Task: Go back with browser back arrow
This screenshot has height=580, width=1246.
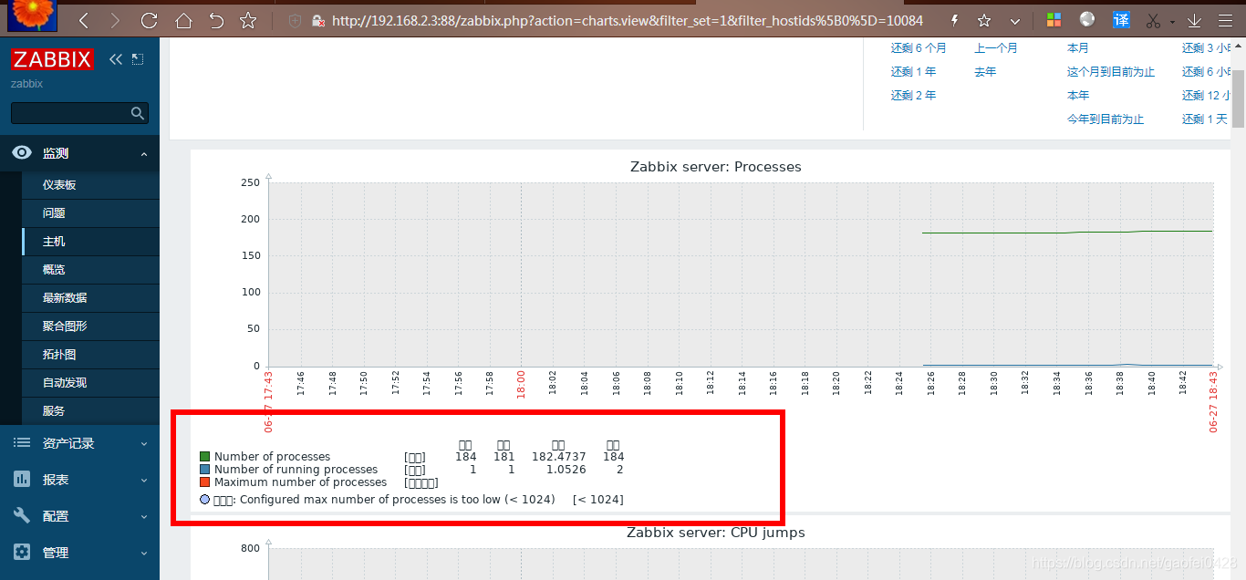Action: tap(84, 20)
